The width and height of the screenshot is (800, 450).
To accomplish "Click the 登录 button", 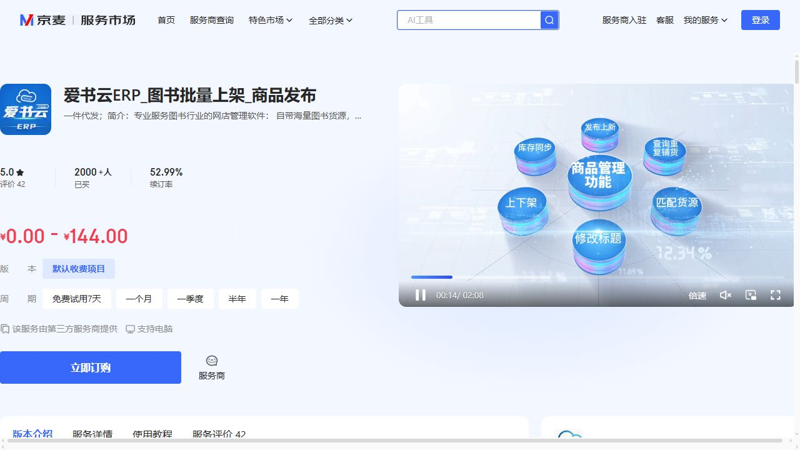I will 761,20.
